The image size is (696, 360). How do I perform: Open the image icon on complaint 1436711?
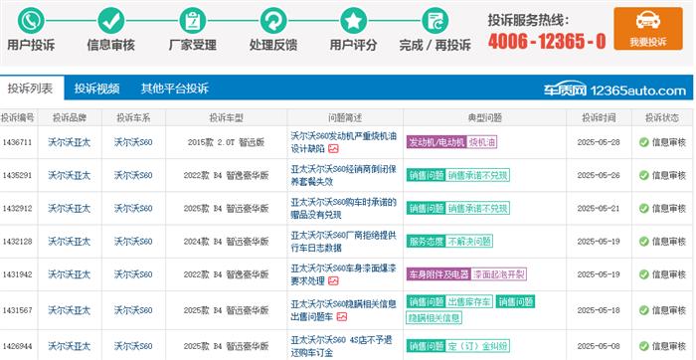(x=333, y=149)
